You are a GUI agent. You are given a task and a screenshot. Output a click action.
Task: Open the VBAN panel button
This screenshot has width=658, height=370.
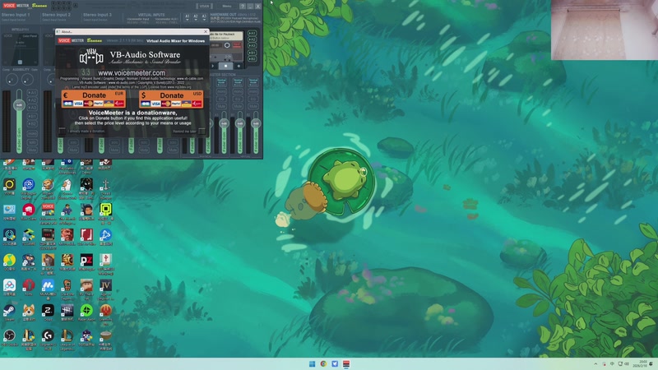click(x=204, y=7)
